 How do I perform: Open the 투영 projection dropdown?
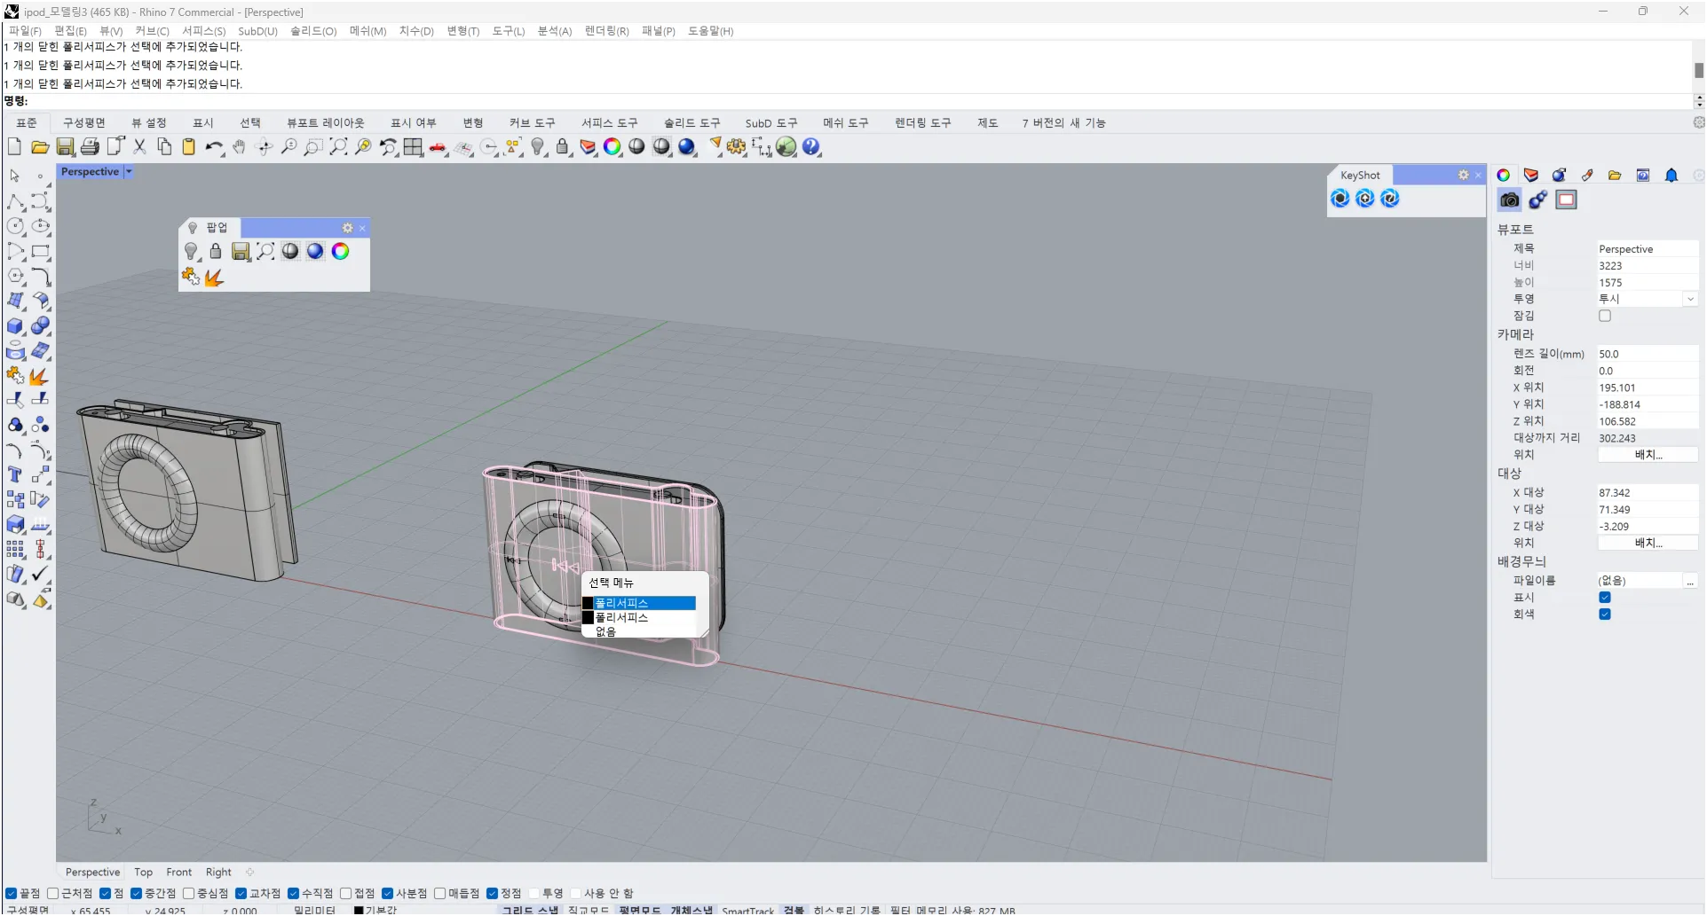tap(1690, 300)
